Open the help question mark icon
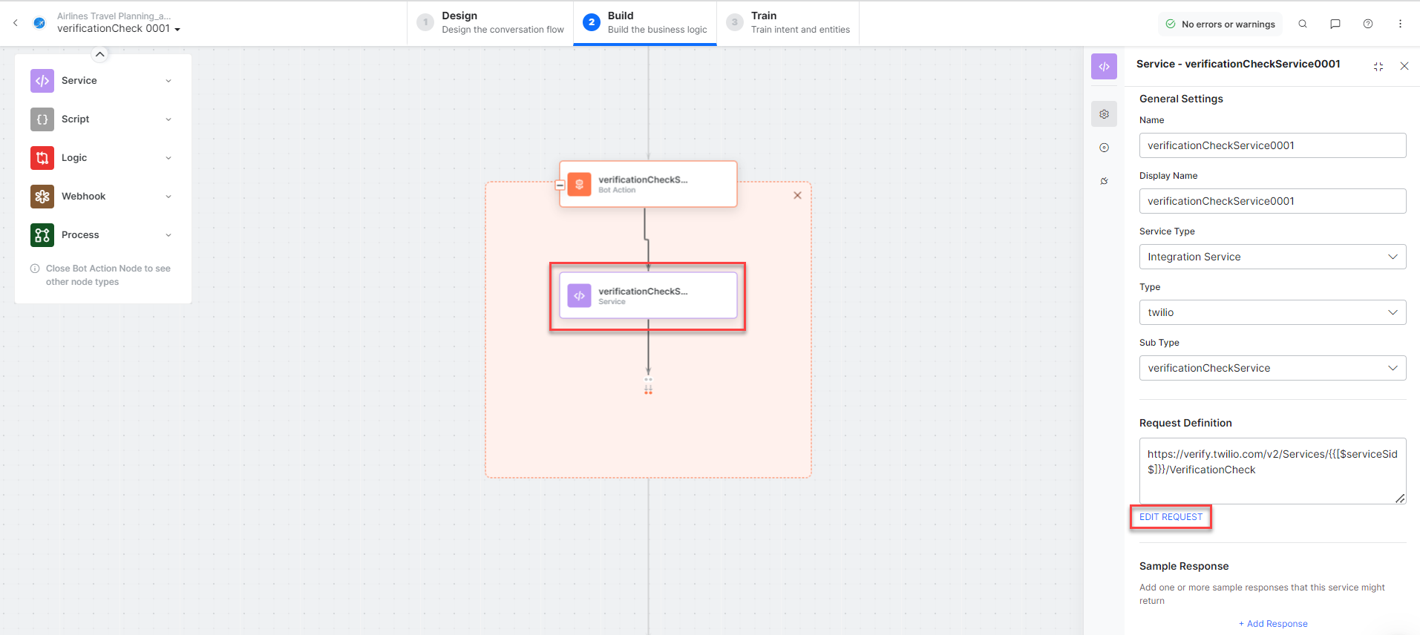This screenshot has width=1420, height=635. pyautogui.click(x=1367, y=24)
